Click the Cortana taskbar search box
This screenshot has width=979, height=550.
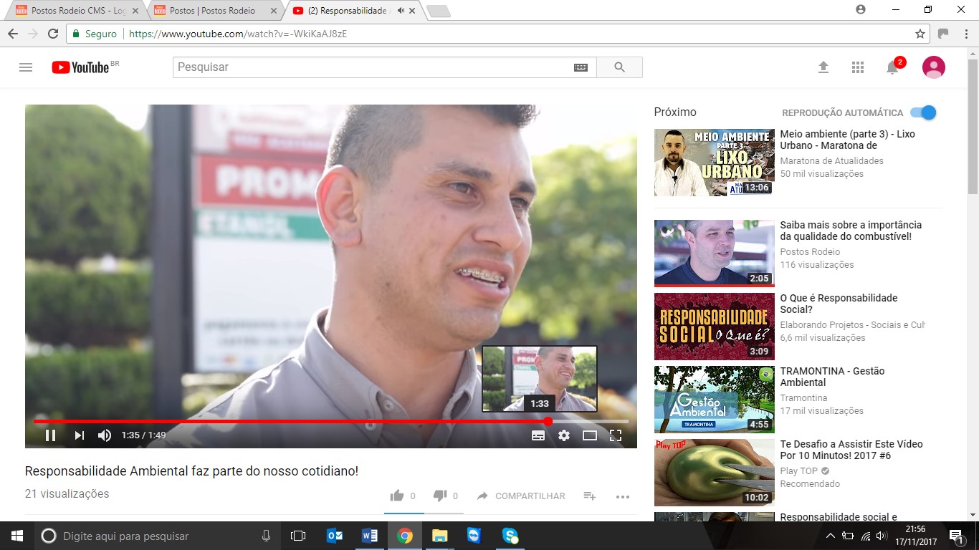pyautogui.click(x=158, y=536)
